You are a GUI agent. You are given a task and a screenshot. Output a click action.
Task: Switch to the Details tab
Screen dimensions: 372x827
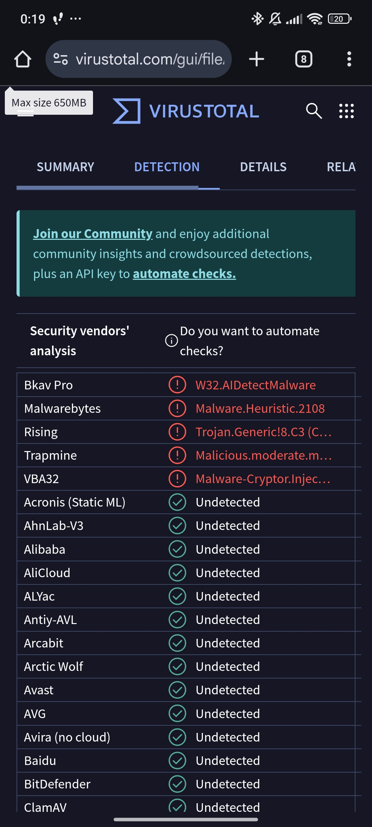(263, 167)
